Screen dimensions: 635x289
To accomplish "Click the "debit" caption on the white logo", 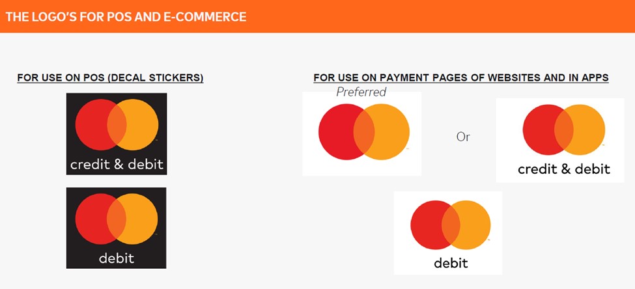I will tap(450, 263).
